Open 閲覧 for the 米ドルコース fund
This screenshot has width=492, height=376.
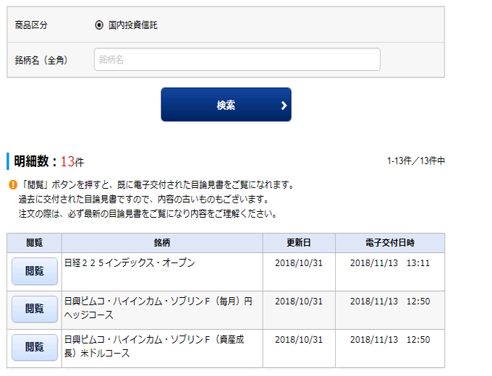coord(34,347)
